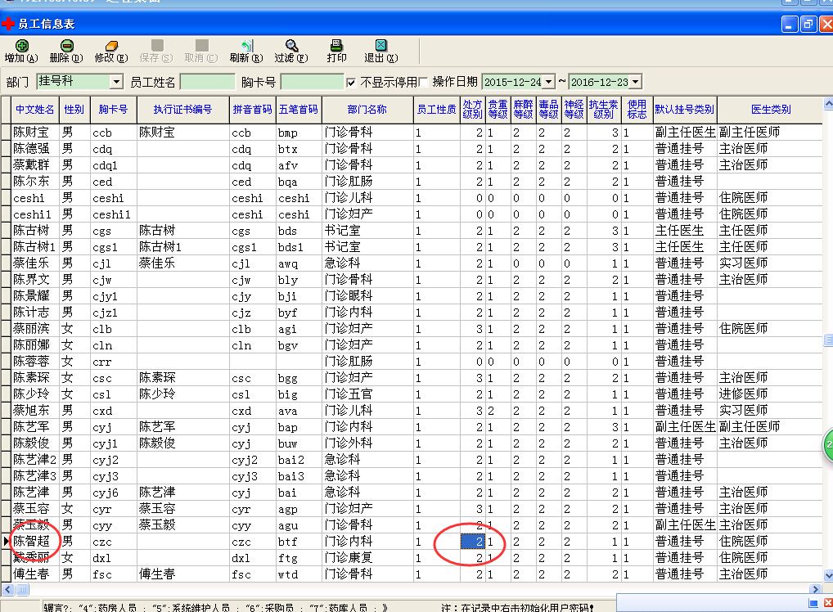This screenshot has height=612, width=833.
Task: Select the name cell 陈景耀
Action: click(35, 296)
